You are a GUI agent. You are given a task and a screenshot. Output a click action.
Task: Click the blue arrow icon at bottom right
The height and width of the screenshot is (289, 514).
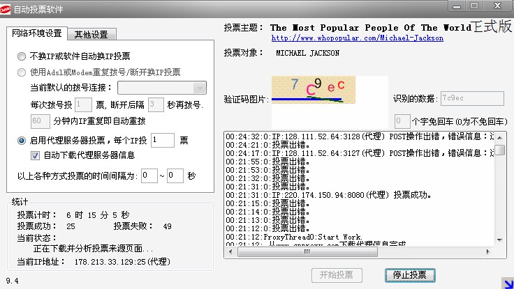tap(506, 283)
